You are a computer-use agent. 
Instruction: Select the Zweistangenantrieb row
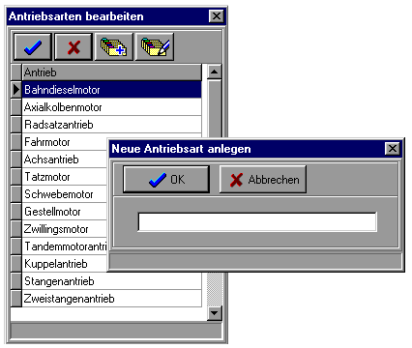point(112,299)
